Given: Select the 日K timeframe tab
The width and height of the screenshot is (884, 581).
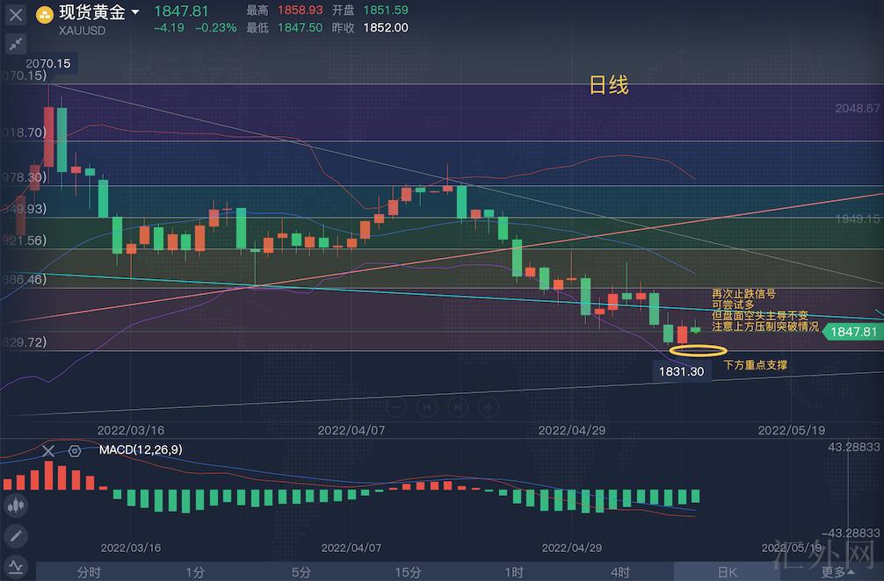Looking at the screenshot, I should click(727, 572).
